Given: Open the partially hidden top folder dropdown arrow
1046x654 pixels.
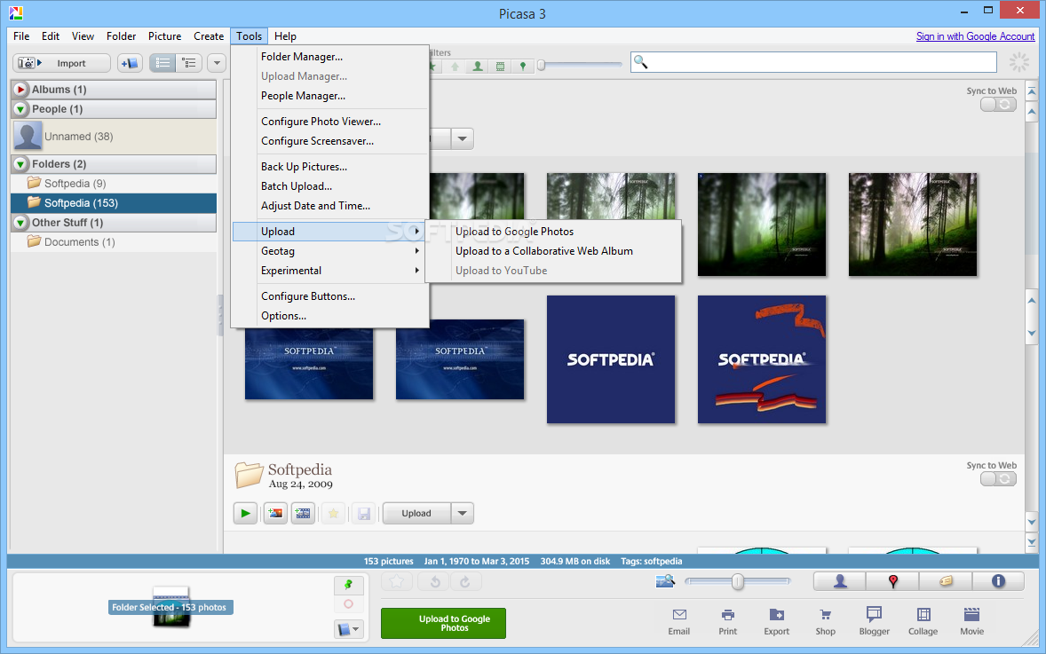Looking at the screenshot, I should click(x=463, y=138).
